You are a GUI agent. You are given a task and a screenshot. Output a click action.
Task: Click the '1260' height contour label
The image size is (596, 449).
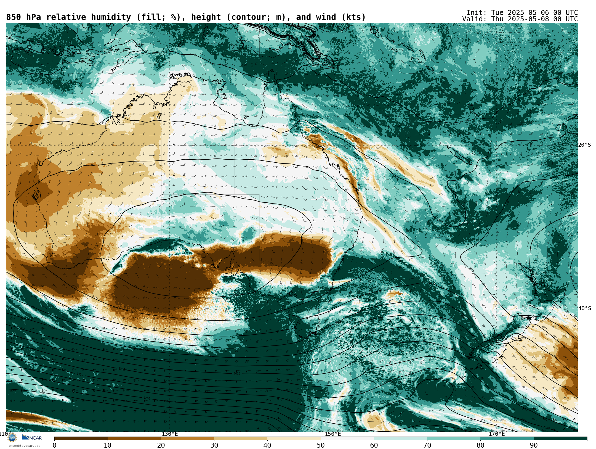tap(147, 398)
